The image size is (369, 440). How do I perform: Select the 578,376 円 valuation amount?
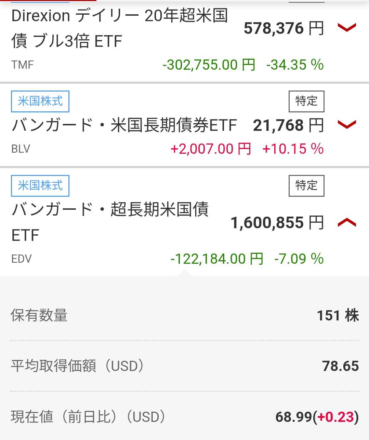(284, 28)
